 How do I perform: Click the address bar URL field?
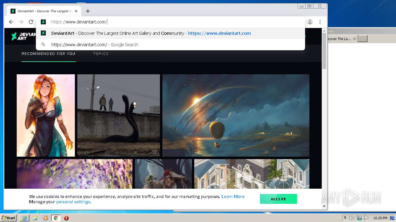[x=170, y=22]
